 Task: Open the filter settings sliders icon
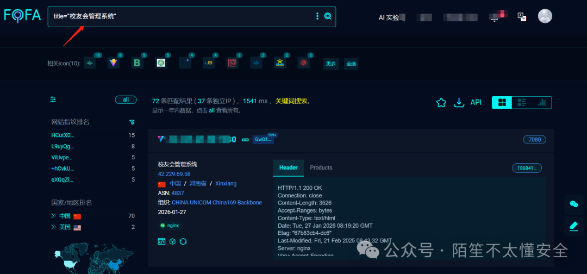click(53, 99)
